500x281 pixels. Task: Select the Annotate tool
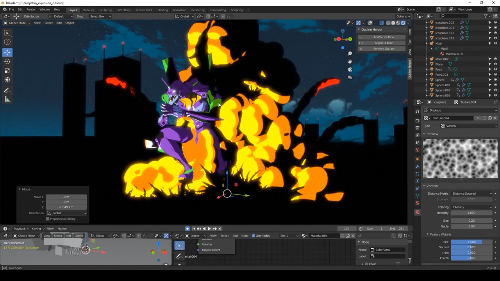point(7,91)
